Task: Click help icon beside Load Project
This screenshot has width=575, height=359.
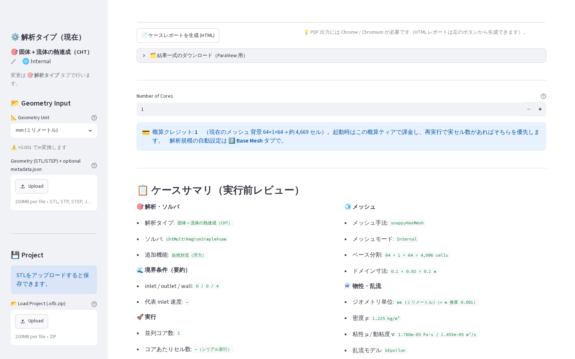Action: click(x=94, y=304)
